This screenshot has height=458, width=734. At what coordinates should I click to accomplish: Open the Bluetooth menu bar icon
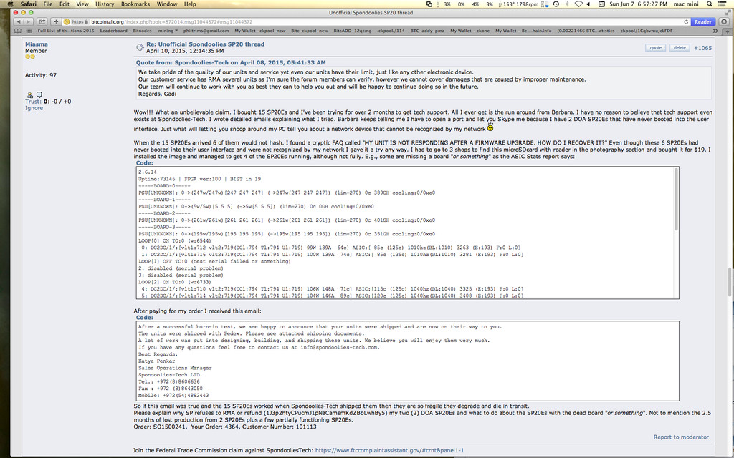tap(567, 4)
